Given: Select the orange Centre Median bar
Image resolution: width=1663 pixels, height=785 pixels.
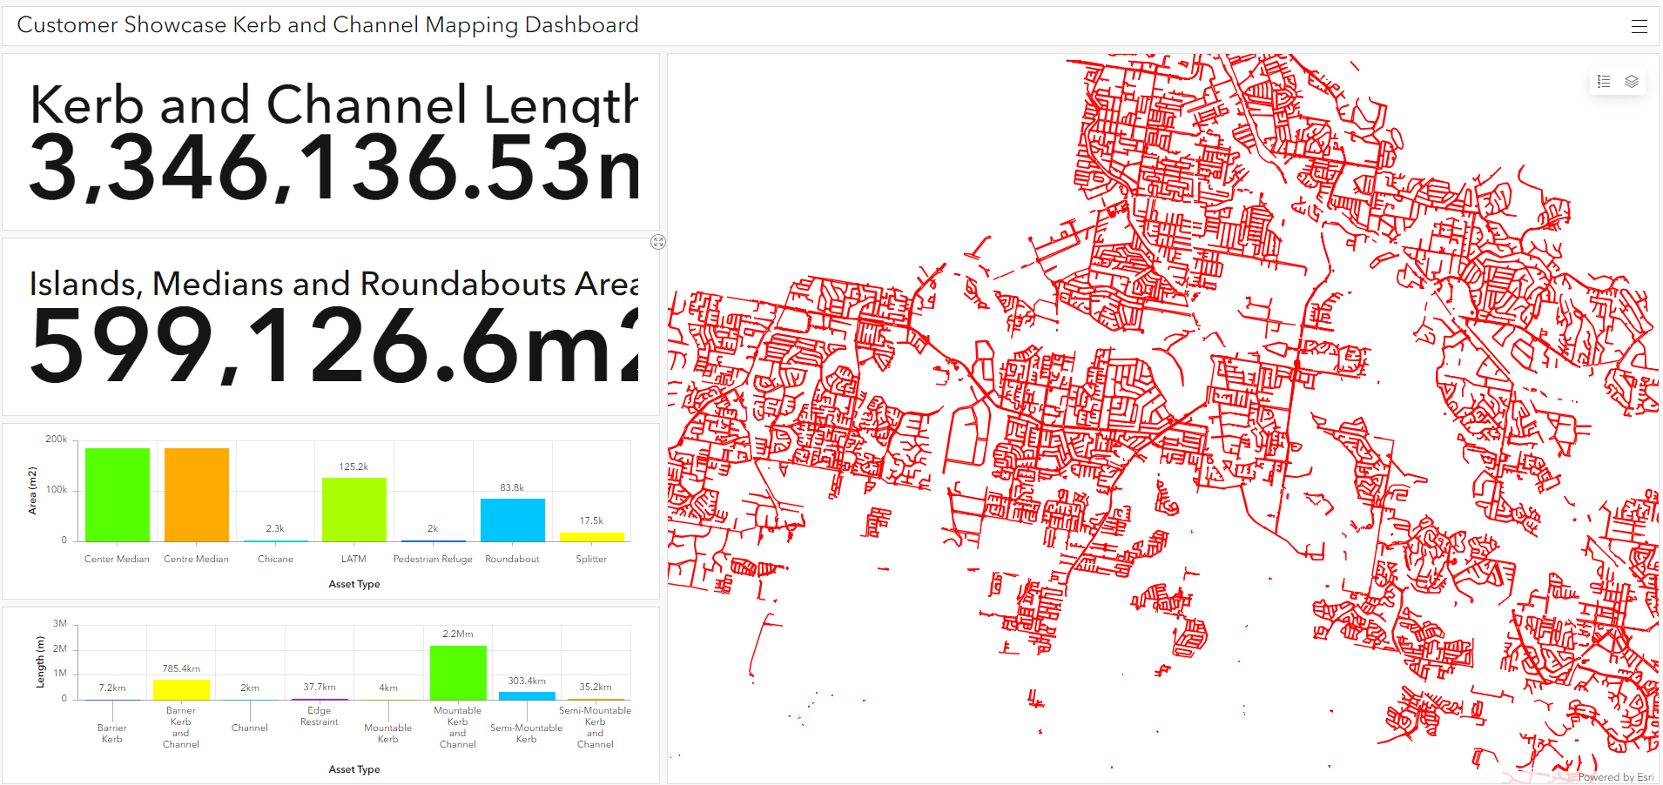Looking at the screenshot, I should [x=196, y=493].
